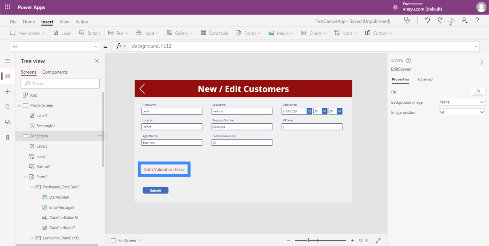489x246 pixels.
Task: Click the Insert plus icon in left rail
Action: click(8, 91)
